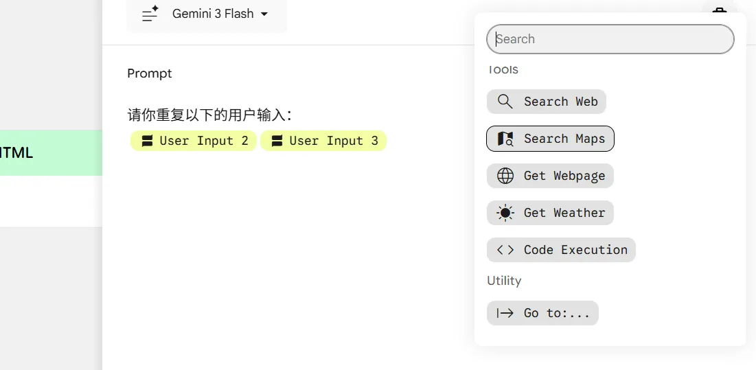Pick the Go to:... utility text
The width and height of the screenshot is (756, 370).
pyautogui.click(x=557, y=313)
